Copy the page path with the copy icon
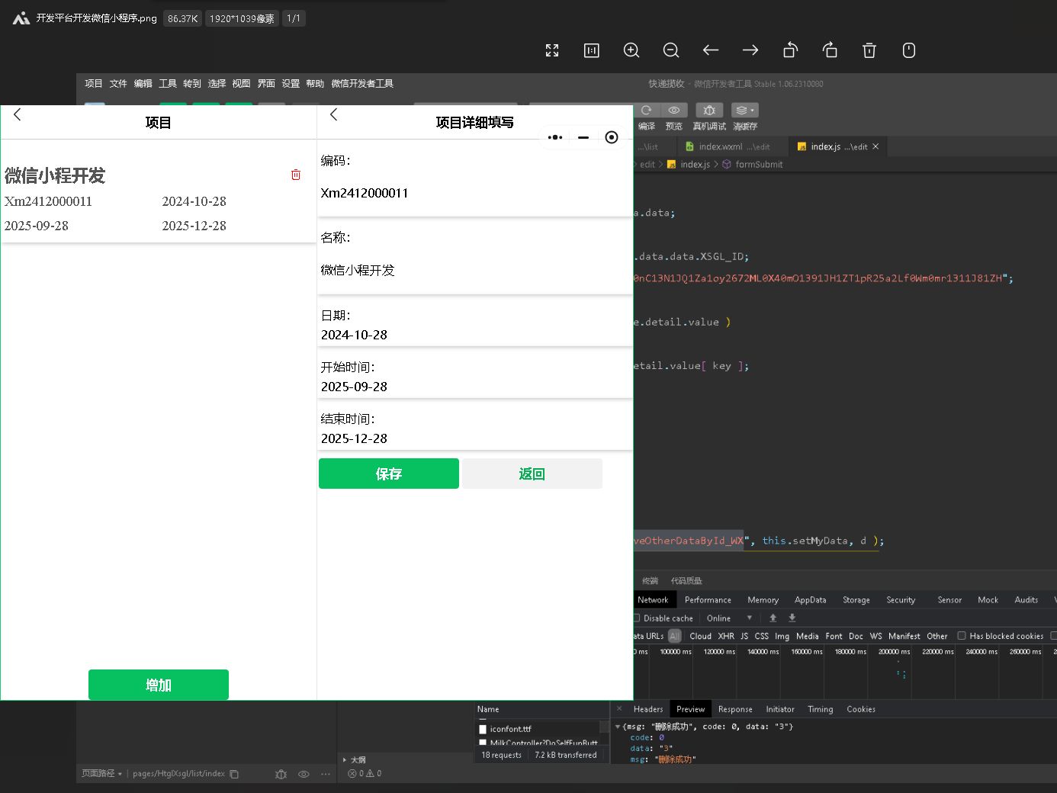The height and width of the screenshot is (793, 1057). point(234,774)
